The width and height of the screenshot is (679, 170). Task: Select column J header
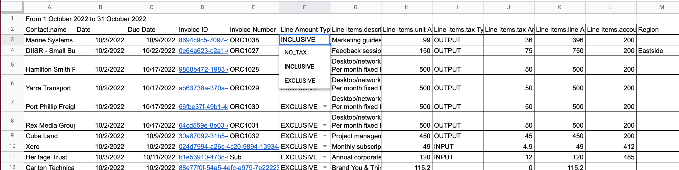[509, 7]
